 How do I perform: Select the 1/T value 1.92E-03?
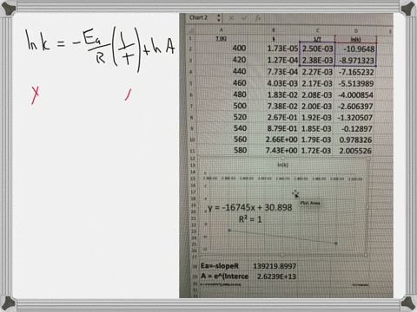pos(316,118)
